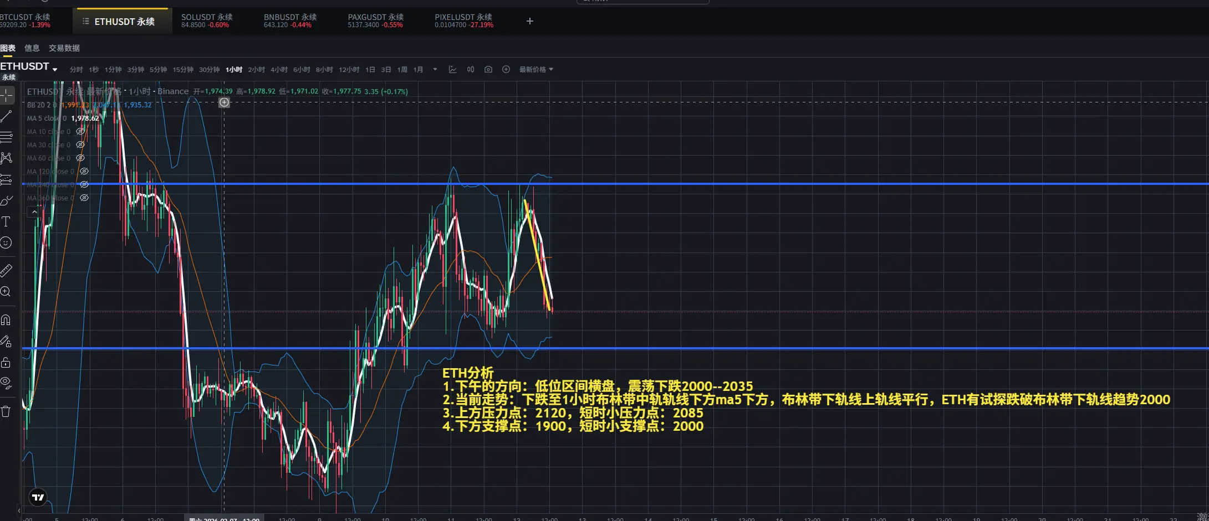Select the 1周 timeframe
This screenshot has height=521, width=1209.
coord(402,69)
